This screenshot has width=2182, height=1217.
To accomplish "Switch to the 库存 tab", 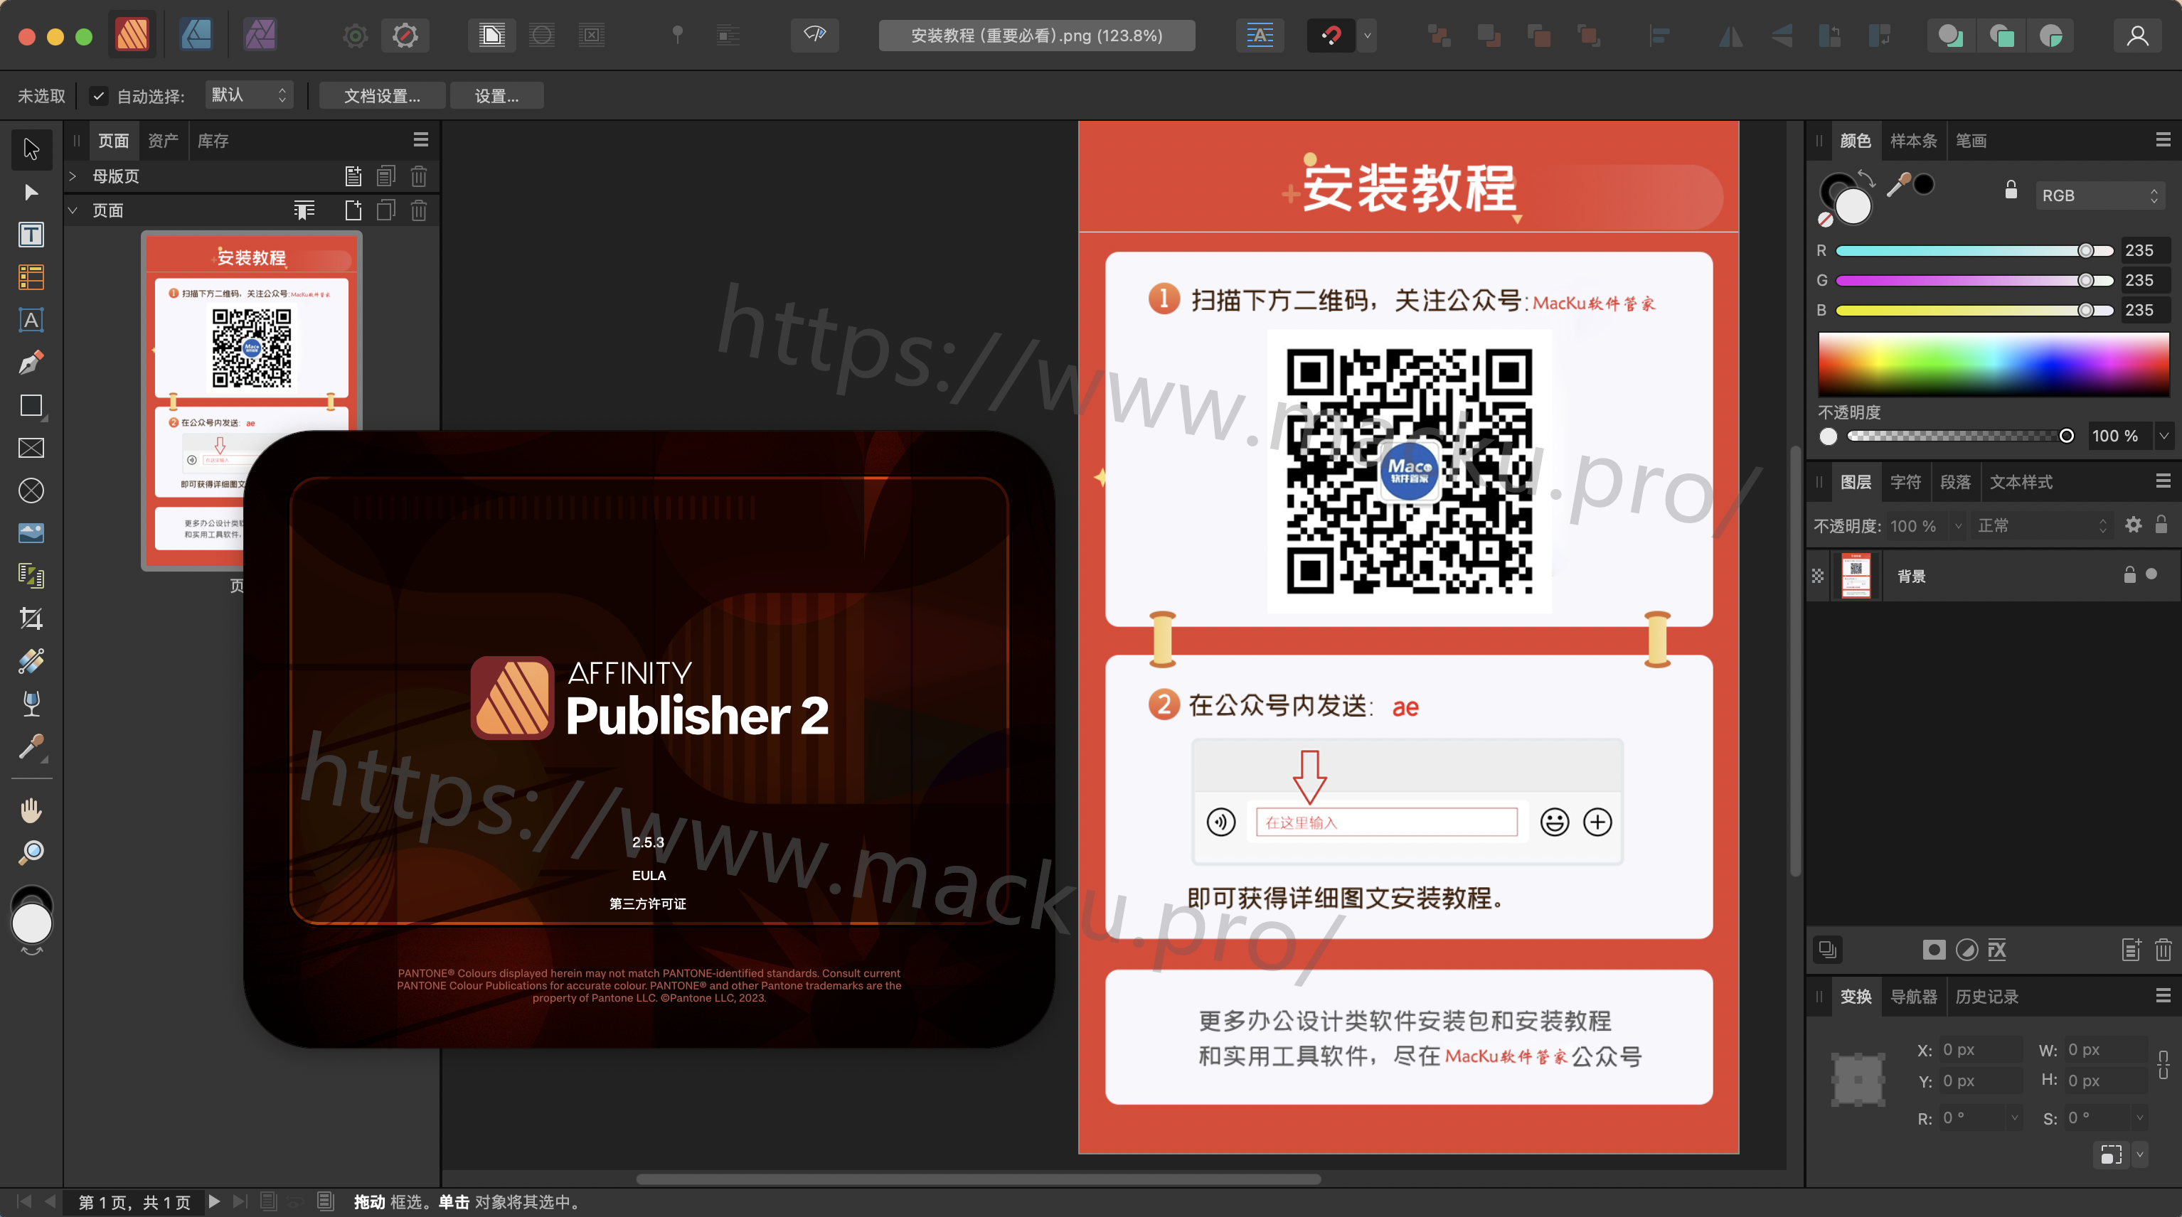I will (213, 141).
